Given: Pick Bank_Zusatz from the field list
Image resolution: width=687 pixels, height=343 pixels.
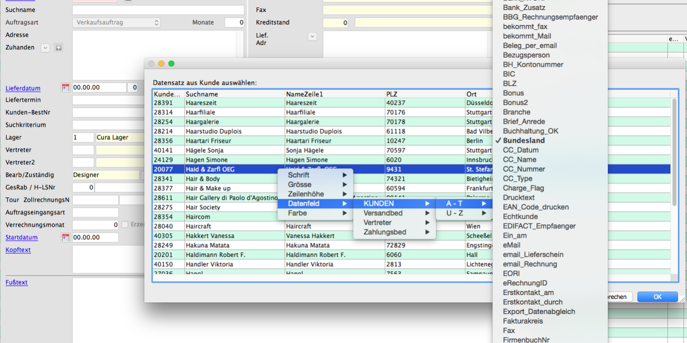Looking at the screenshot, I should pos(550,8).
